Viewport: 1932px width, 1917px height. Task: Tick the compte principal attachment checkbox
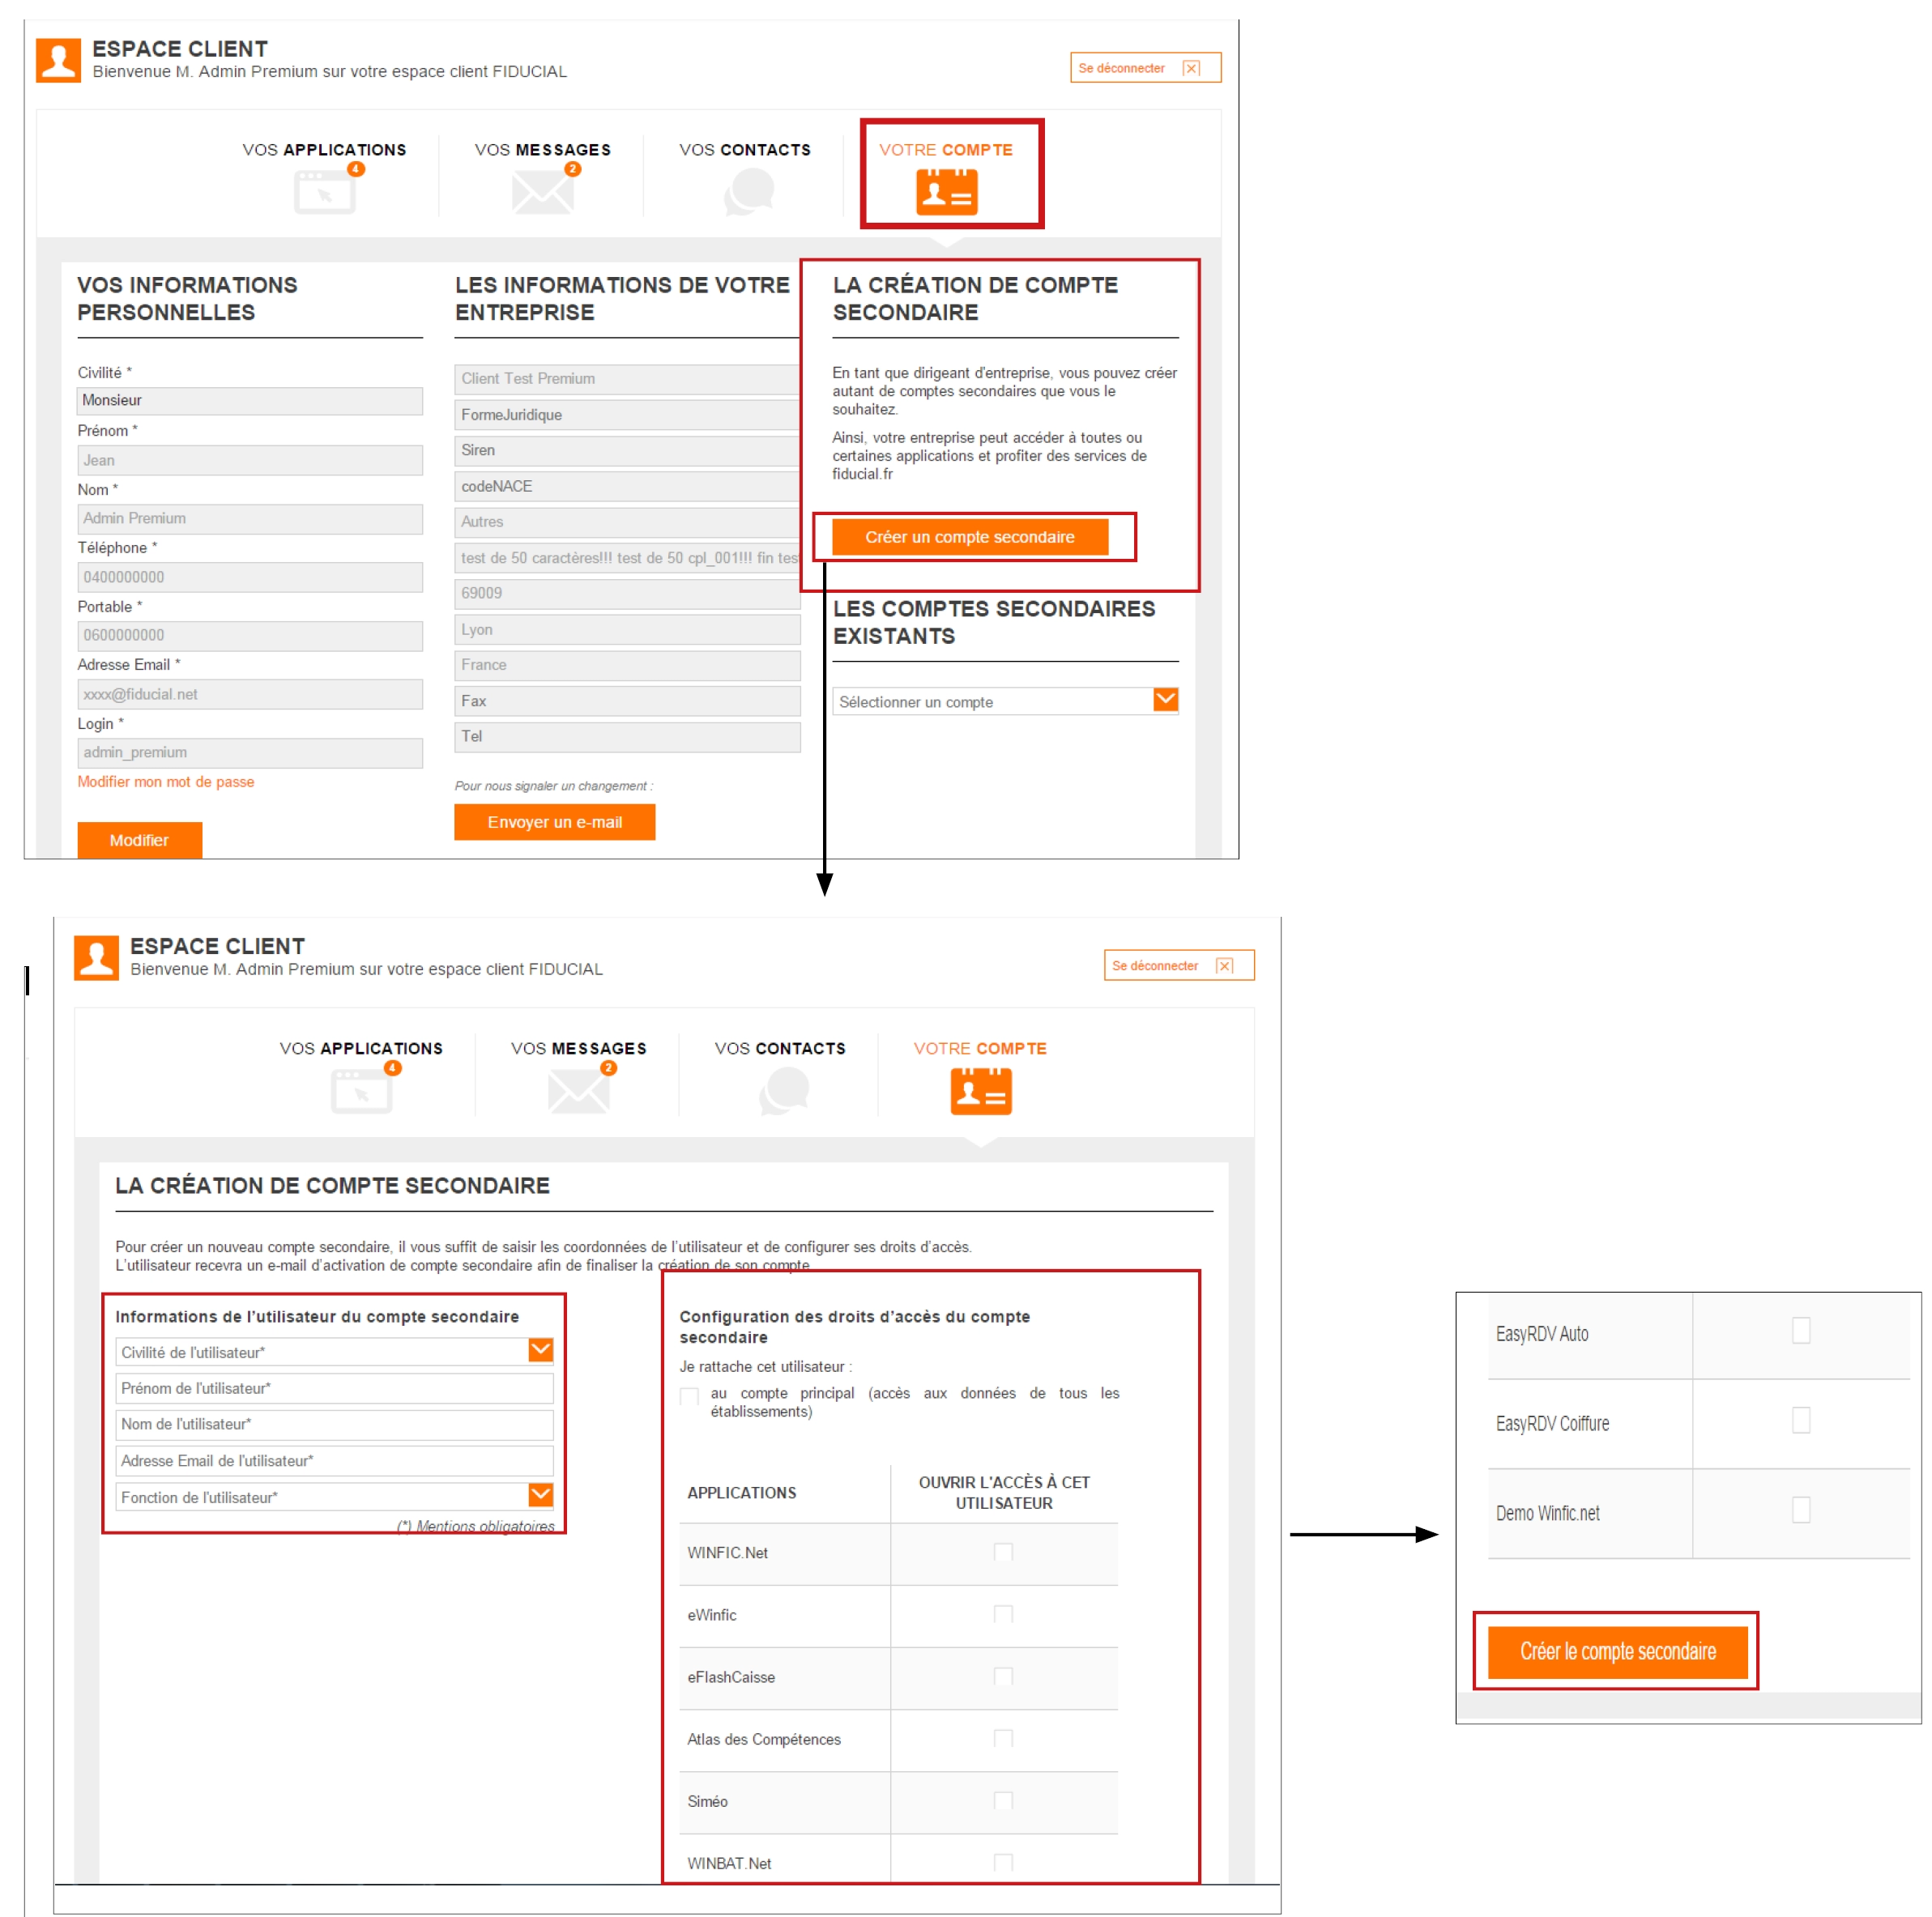[689, 1396]
